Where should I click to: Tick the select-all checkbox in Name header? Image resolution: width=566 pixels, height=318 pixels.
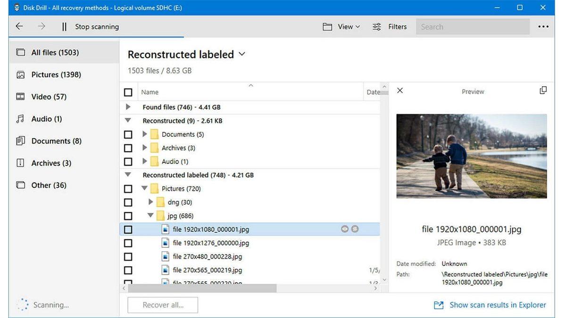pyautogui.click(x=128, y=92)
